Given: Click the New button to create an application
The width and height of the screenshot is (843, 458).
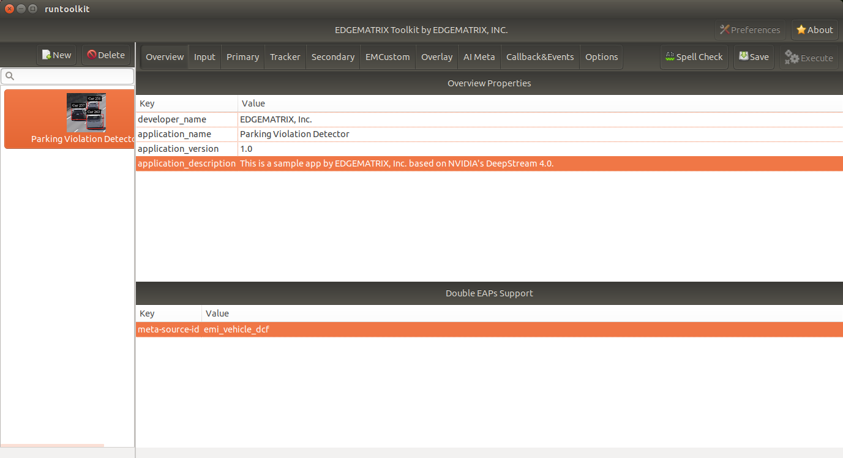Looking at the screenshot, I should 56,55.
